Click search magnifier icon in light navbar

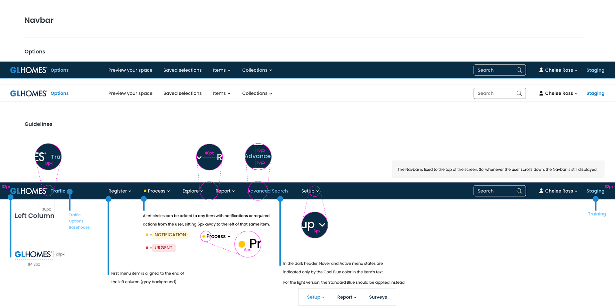519,93
